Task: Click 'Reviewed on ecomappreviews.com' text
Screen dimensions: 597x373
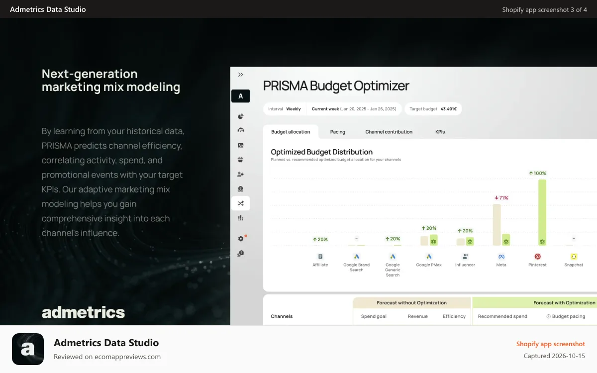Action: [x=107, y=357]
